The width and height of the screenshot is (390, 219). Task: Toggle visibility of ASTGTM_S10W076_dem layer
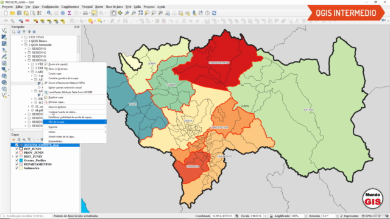(17, 145)
